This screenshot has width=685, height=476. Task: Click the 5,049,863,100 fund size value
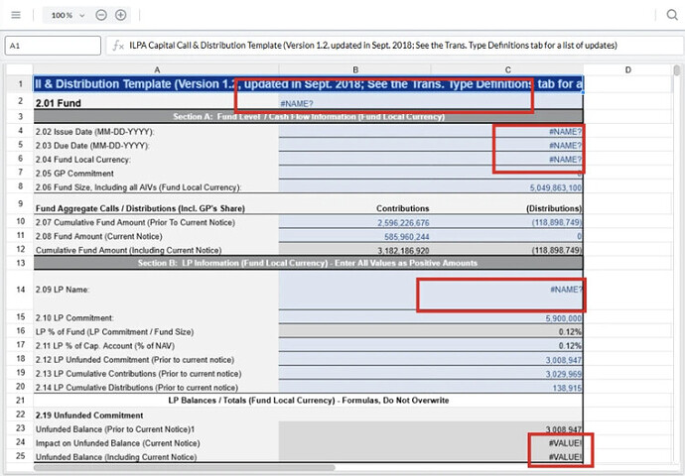[x=555, y=187]
